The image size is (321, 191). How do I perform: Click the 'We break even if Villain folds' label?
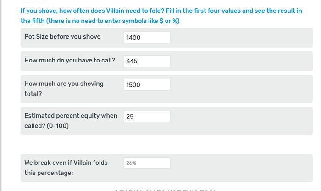(70, 163)
